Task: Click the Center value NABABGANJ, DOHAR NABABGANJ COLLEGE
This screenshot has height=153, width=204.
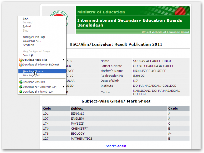Action: 157,92
